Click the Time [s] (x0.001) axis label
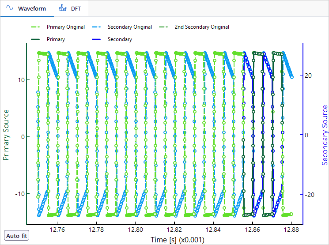This screenshot has height=245, width=329. (x=178, y=240)
